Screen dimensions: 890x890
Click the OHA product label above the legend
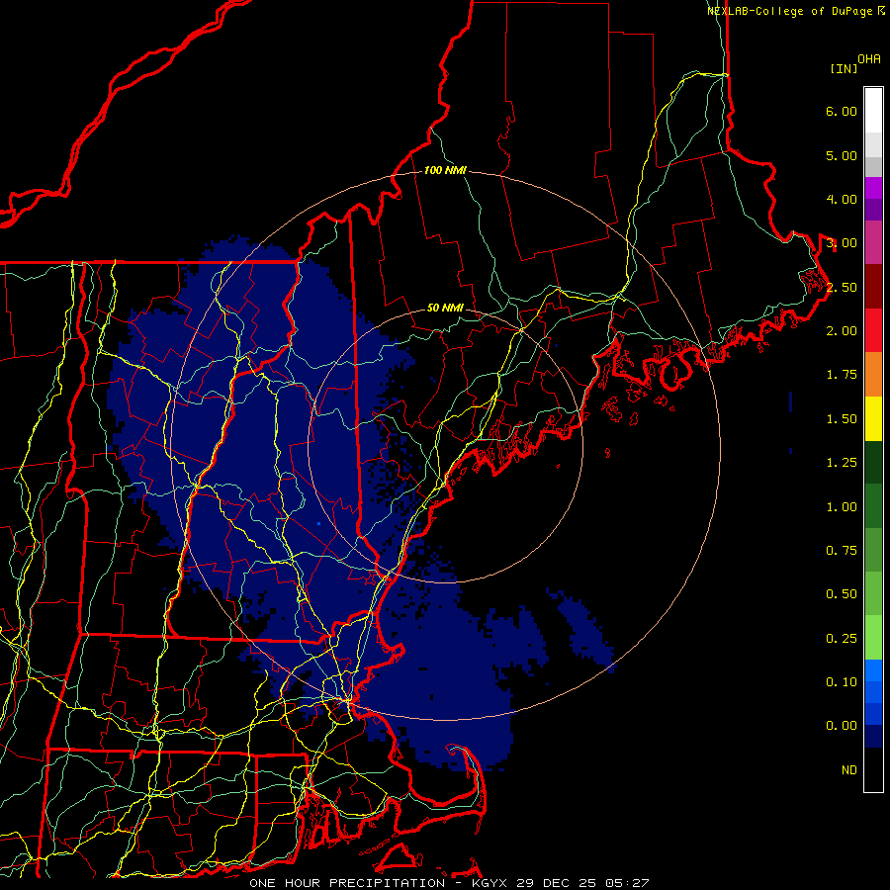click(x=869, y=59)
